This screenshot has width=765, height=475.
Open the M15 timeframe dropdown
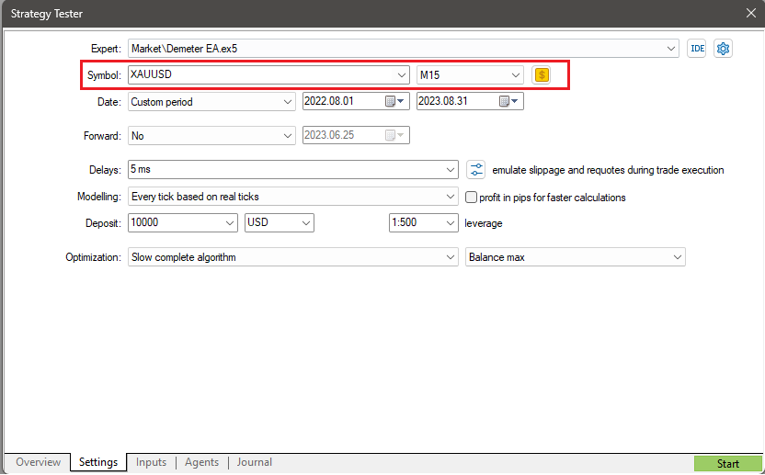coord(515,75)
